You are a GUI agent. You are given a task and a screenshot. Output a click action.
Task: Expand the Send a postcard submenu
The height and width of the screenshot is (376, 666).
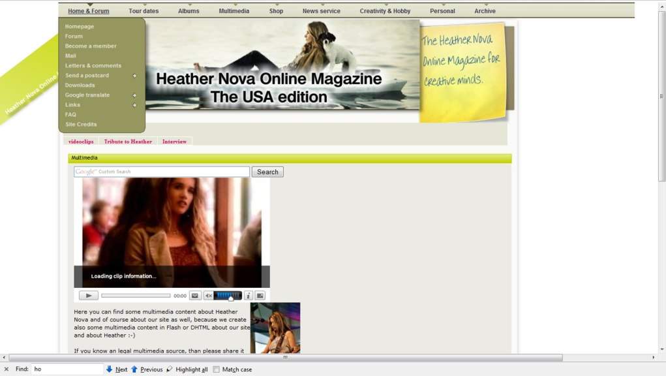[134, 76]
